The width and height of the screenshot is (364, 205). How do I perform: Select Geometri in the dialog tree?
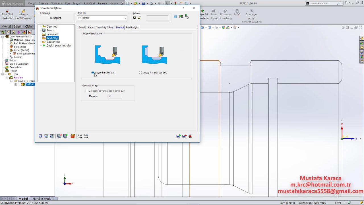click(x=52, y=26)
